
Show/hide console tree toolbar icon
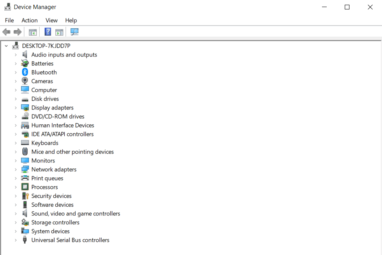click(x=33, y=32)
